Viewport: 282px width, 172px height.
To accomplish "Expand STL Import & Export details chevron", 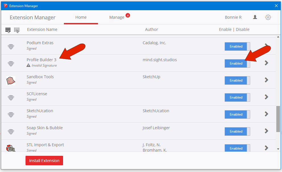I will tap(266, 148).
